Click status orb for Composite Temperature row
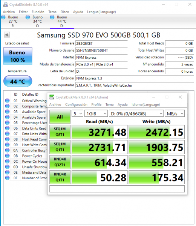196x226 pixels. (8, 106)
